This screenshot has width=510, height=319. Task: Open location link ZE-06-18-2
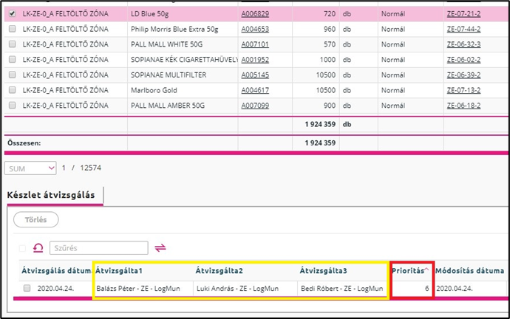click(463, 106)
